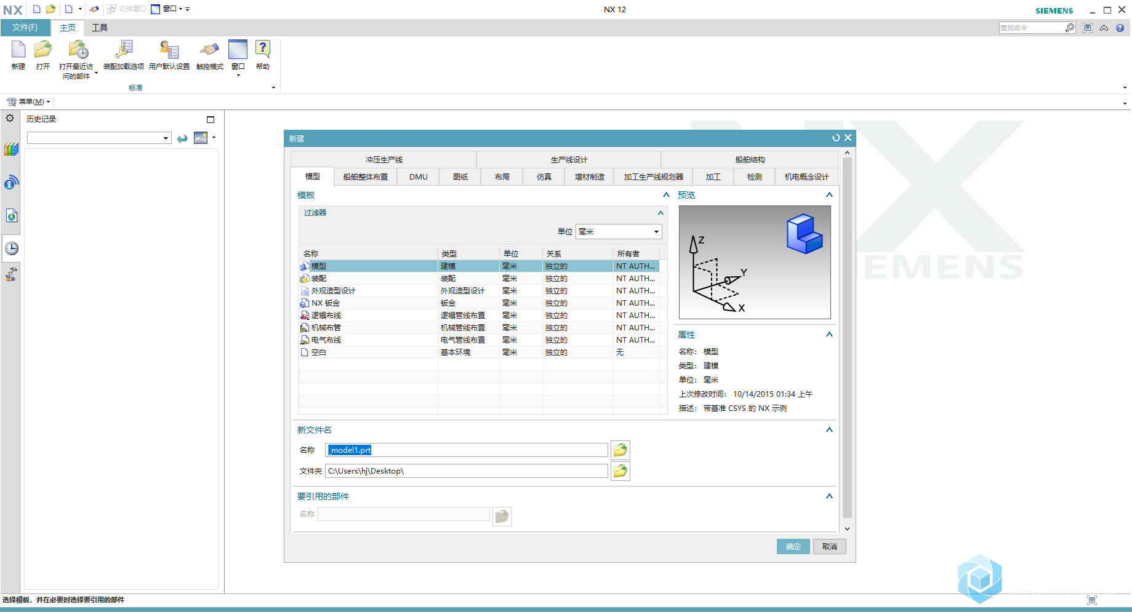Open Customer Defaults (用户默认设置) icon
The height and width of the screenshot is (612, 1132).
169,50
